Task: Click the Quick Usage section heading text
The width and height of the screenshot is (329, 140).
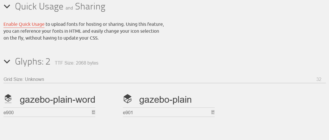Action: click(x=39, y=6)
